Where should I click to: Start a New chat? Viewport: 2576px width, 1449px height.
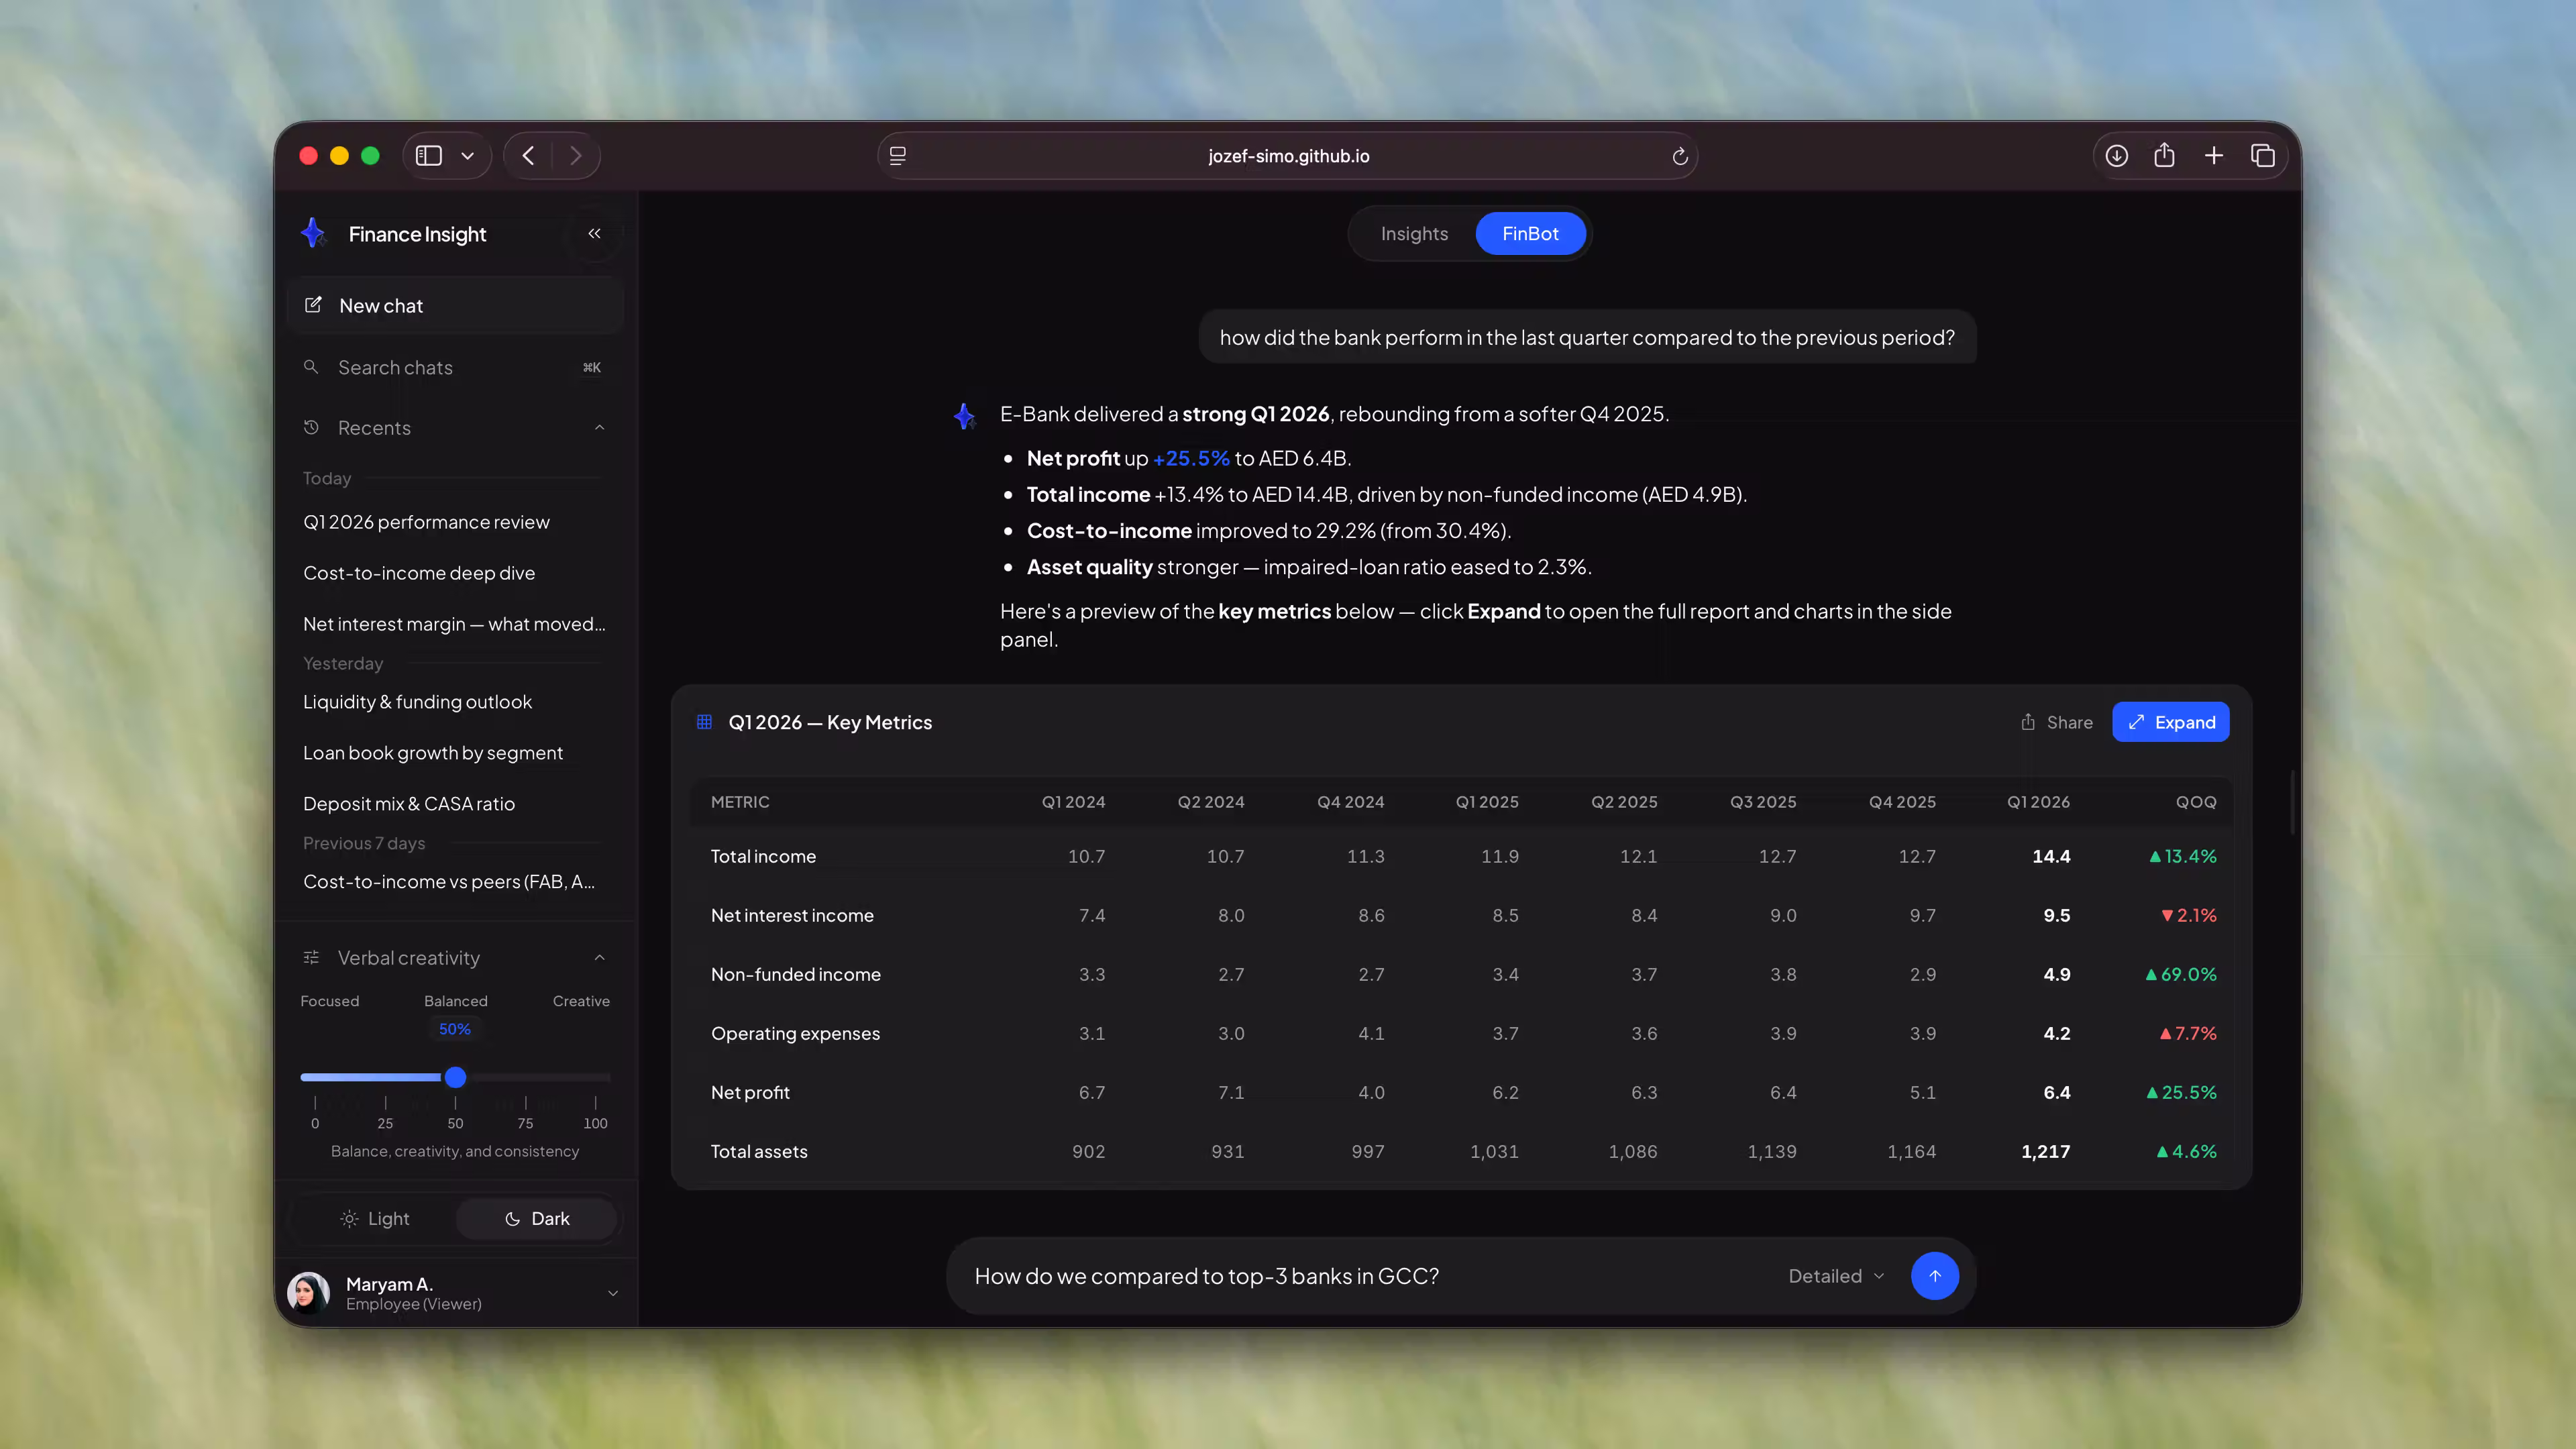click(455, 305)
